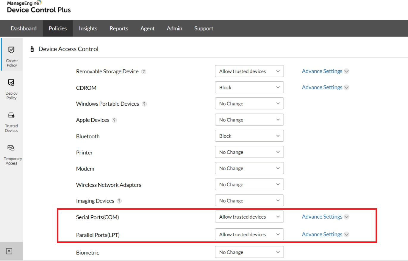
Task: Click help icon beside Windows Portable Devices
Action: [x=144, y=104]
